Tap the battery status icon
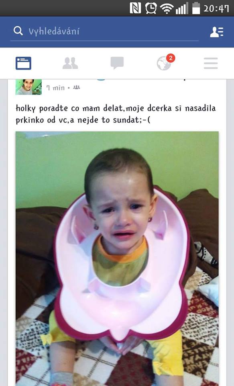The width and height of the screenshot is (234, 386). [196, 8]
